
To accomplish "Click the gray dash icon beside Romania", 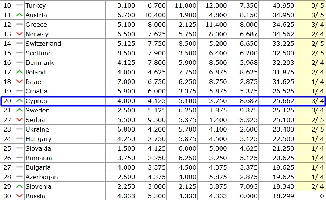I will pos(19,158).
